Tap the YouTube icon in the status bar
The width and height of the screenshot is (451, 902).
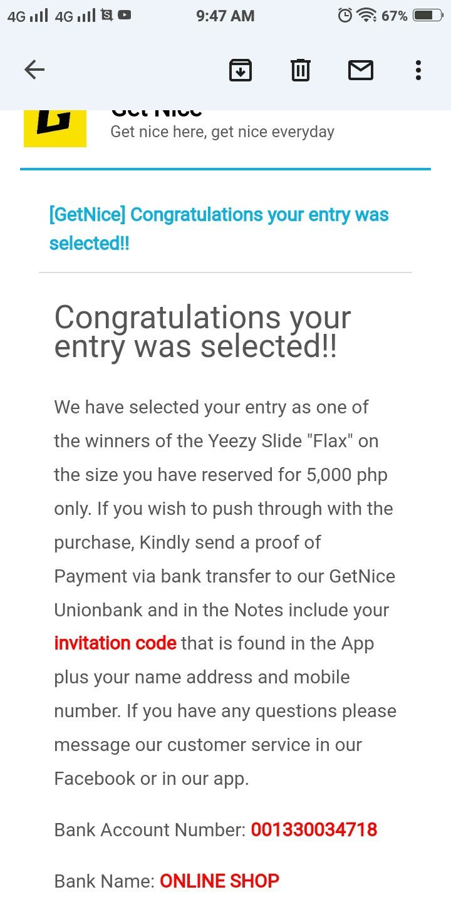click(125, 15)
